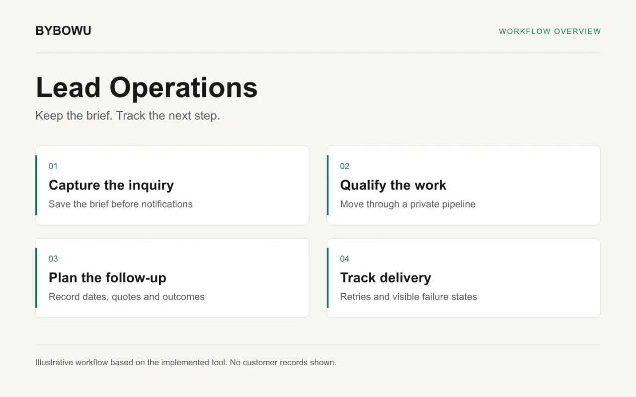
Task: Open the 'Capture the inquiry' card title
Action: coord(111,185)
